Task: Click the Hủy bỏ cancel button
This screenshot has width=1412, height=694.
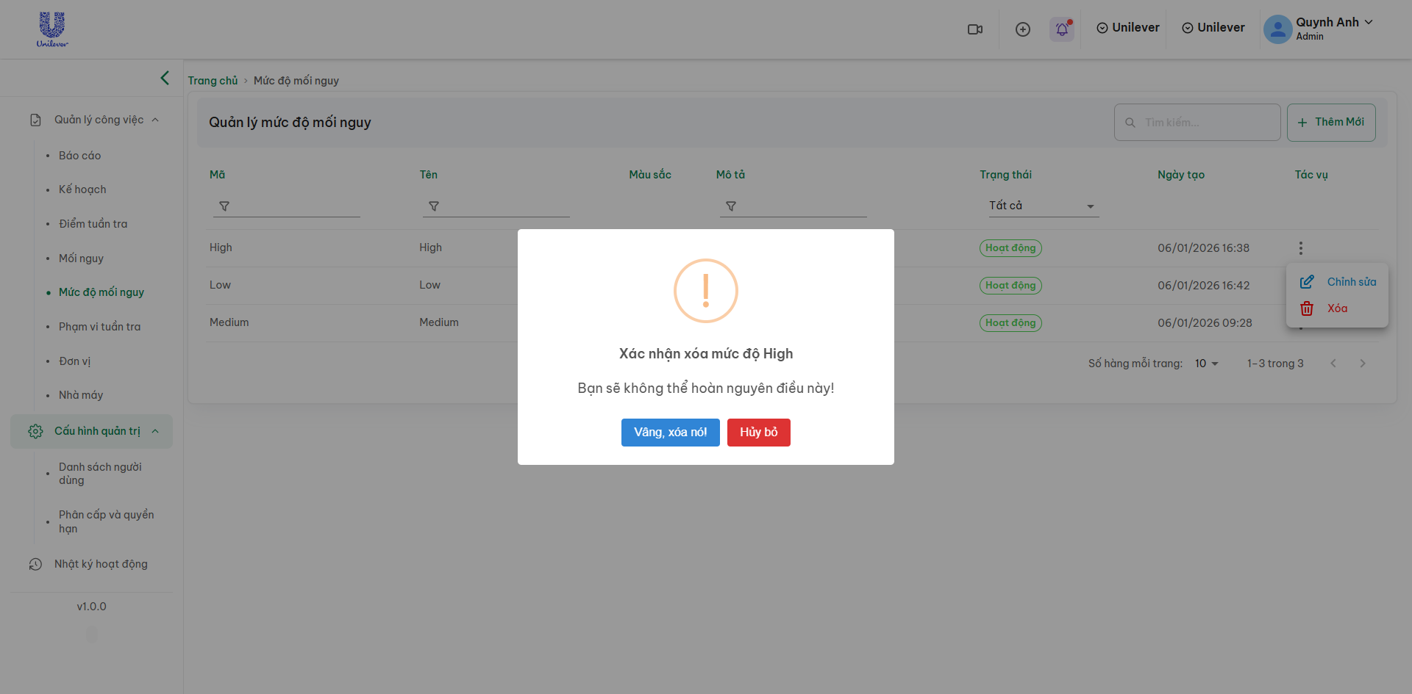Action: [758, 433]
